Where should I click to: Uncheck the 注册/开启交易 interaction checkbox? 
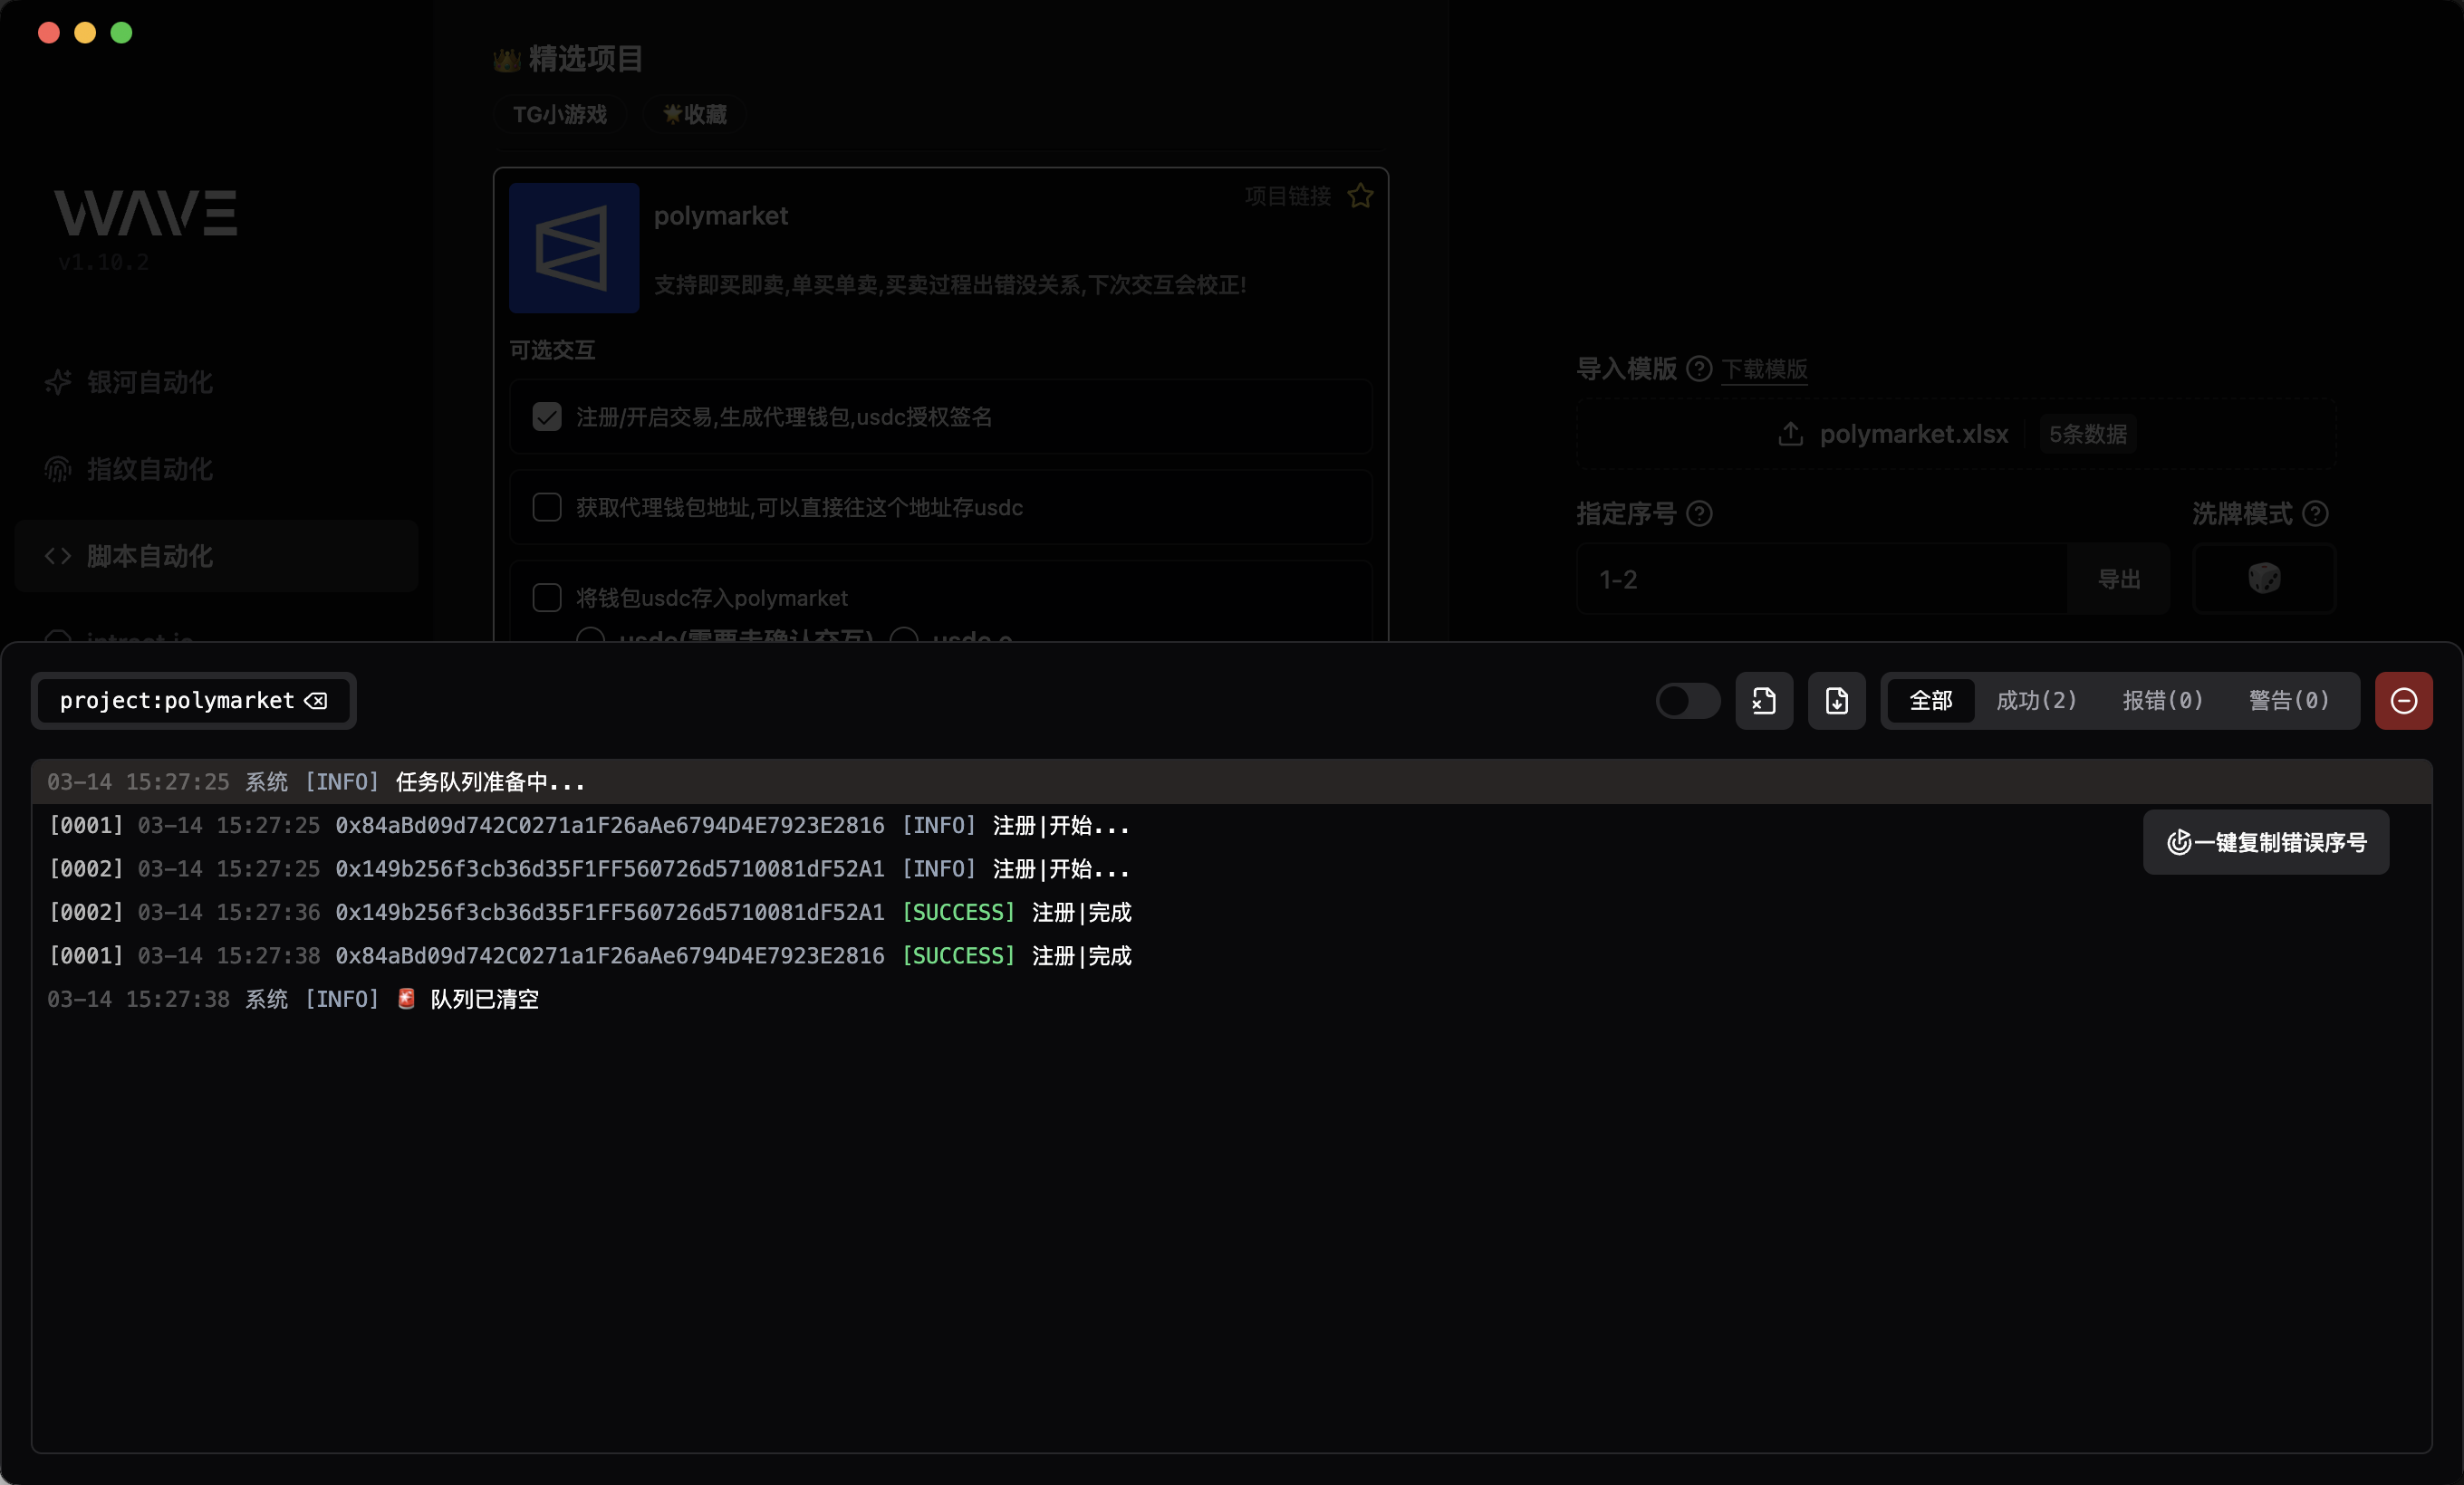pyautogui.click(x=547, y=417)
